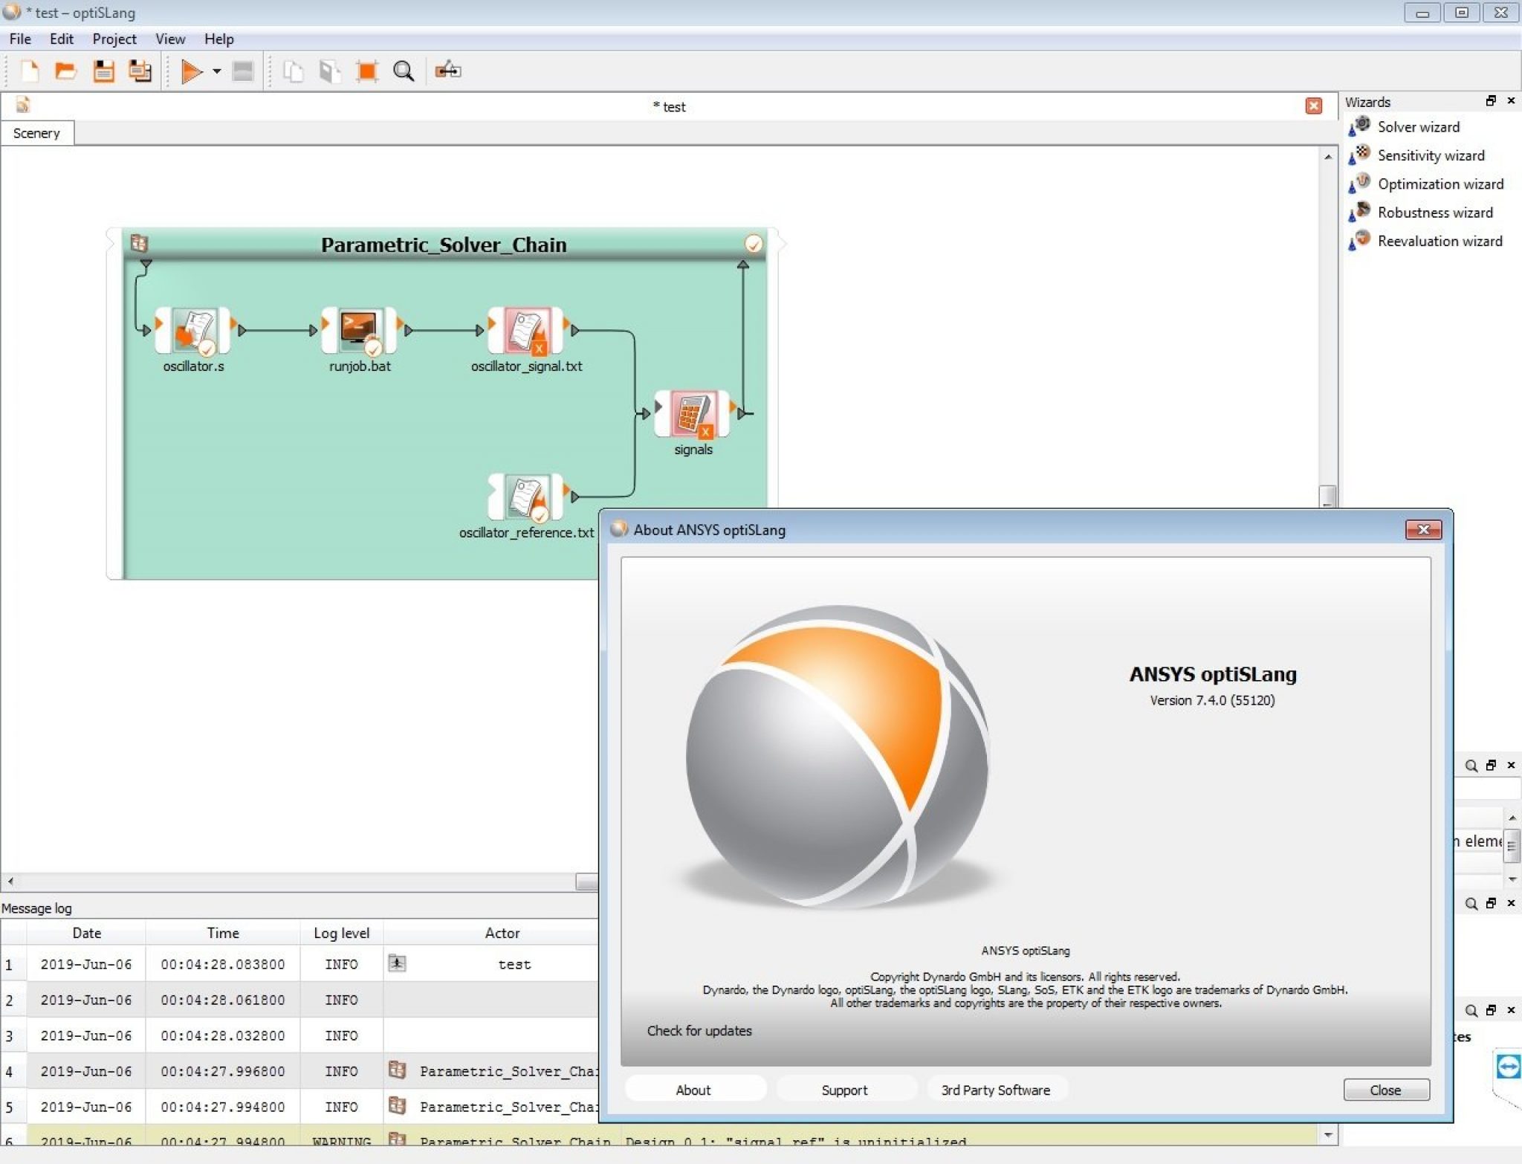Launch the Optimization wizard
1522x1164 pixels.
coord(1440,184)
